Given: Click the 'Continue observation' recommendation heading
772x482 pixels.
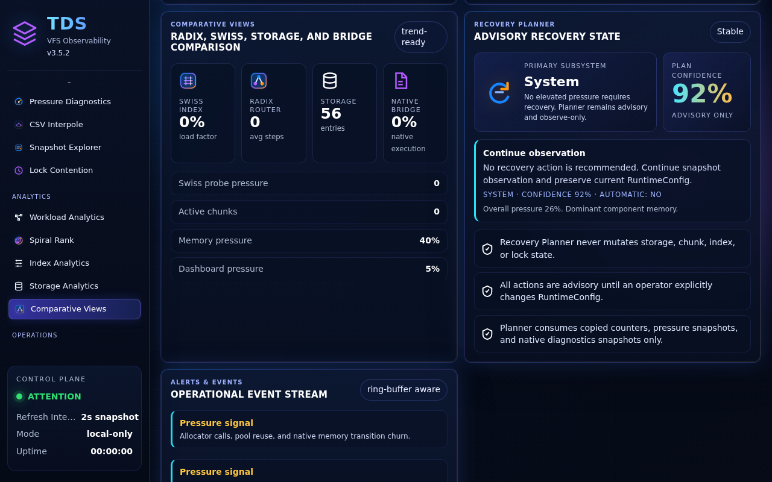Looking at the screenshot, I should click(534, 153).
